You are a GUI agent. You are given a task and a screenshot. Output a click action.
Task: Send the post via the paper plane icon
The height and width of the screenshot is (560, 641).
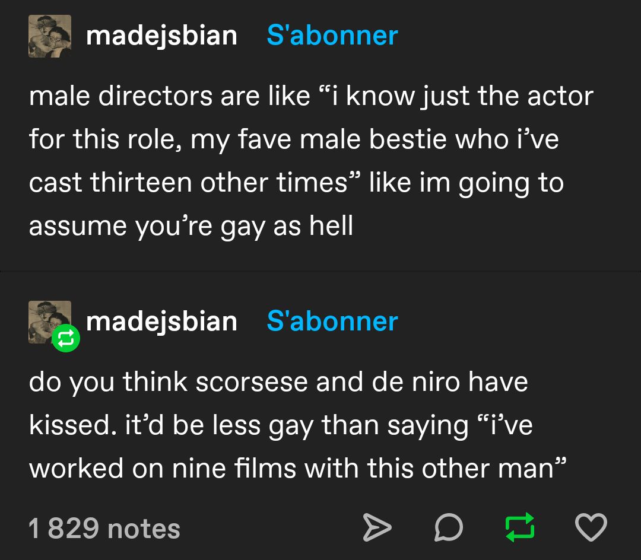(x=377, y=528)
